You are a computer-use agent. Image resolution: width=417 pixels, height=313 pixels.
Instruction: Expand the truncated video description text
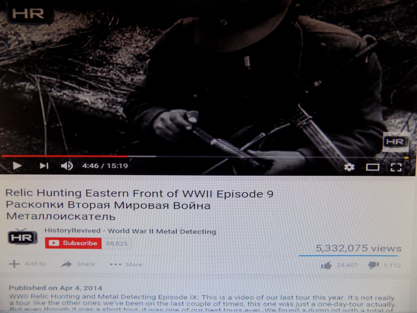202,302
